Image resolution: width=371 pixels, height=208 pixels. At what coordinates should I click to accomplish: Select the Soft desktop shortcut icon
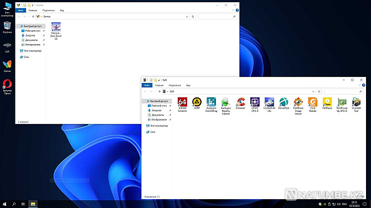(x=7, y=47)
